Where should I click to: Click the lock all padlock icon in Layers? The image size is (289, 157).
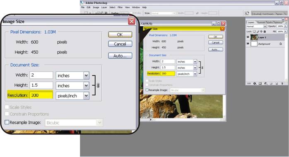coord(265,31)
